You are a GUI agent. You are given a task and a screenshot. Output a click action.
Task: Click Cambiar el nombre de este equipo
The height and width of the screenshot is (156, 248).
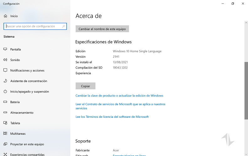click(102, 29)
